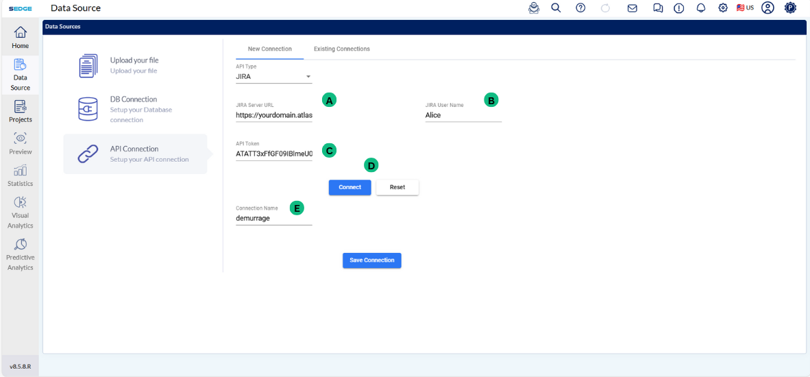
Task: Open the notifications bell icon
Action: [701, 8]
